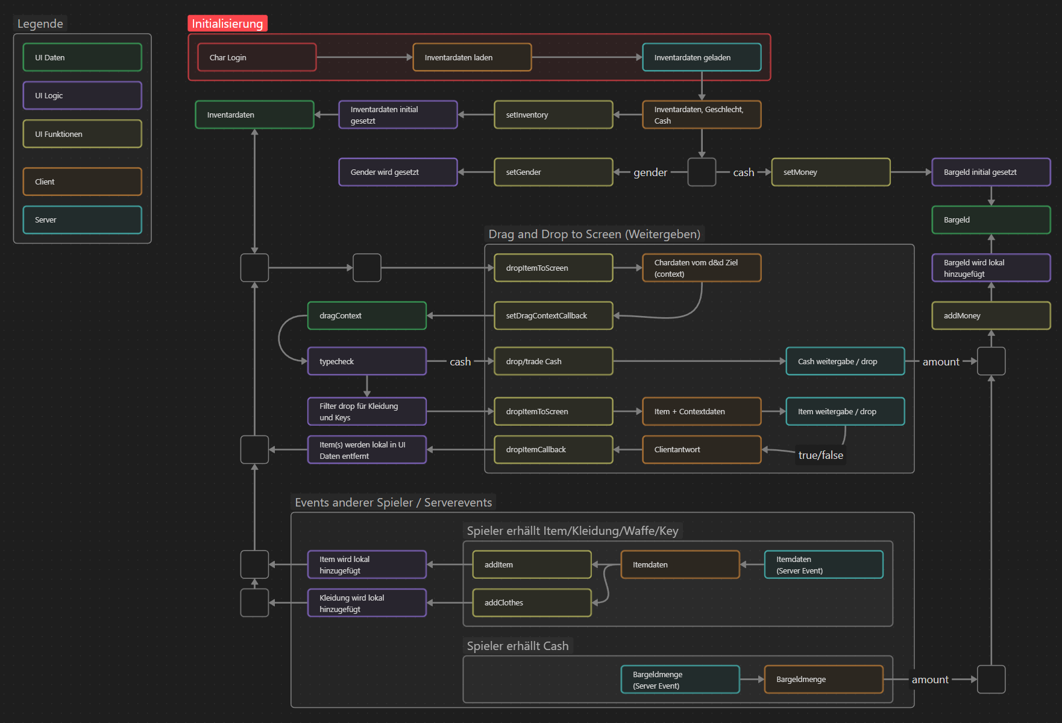Screen dimensions: 1062x723
Task: Select the 'addMoney' function node
Action: click(x=991, y=315)
